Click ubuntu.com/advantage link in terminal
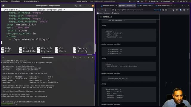The width and height of the screenshot is (191, 107). click(27, 70)
